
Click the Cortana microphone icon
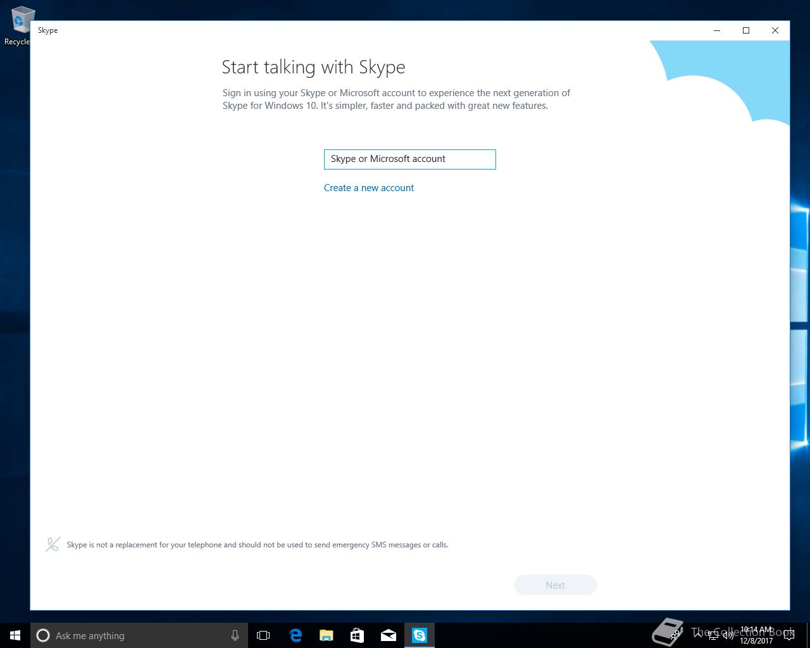coord(235,635)
